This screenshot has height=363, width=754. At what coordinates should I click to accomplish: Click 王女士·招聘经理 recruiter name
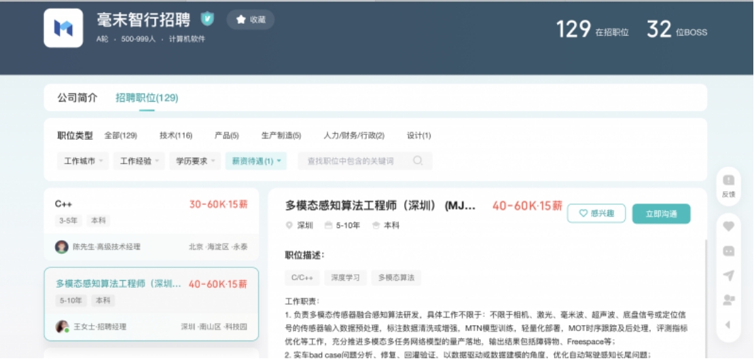point(100,327)
